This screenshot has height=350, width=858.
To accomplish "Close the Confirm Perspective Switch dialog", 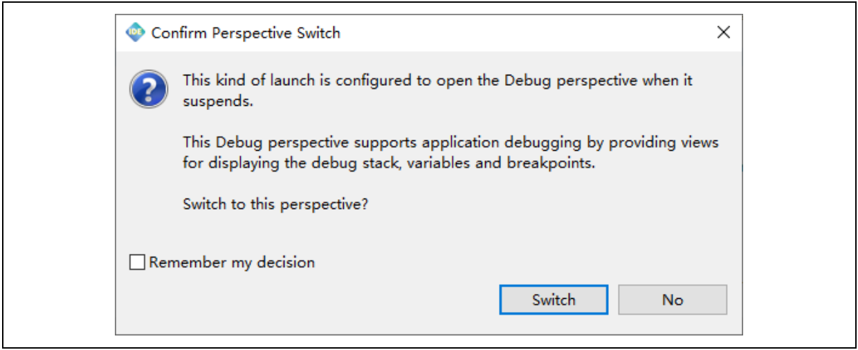I will point(723,33).
